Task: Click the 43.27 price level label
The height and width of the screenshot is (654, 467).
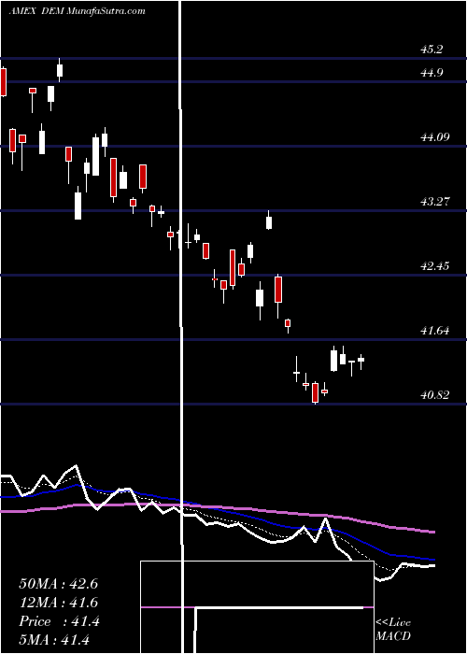Action: point(435,202)
